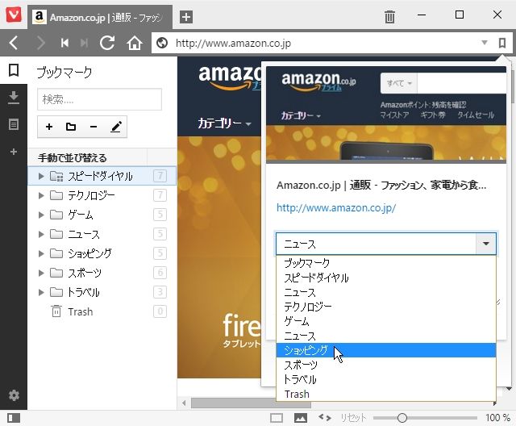This screenshot has height=426, width=516.
Task: Edit selected bookmark with pencil icon
Action: [x=116, y=127]
